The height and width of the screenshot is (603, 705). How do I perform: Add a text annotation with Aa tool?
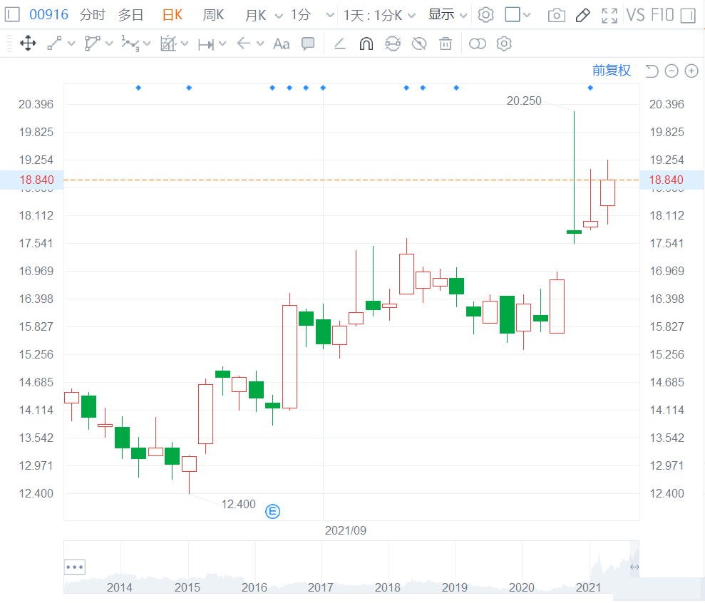coord(282,44)
